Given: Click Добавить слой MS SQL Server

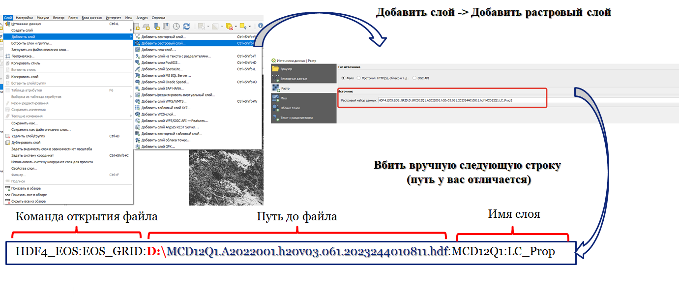Looking at the screenshot, I should 198,75.
